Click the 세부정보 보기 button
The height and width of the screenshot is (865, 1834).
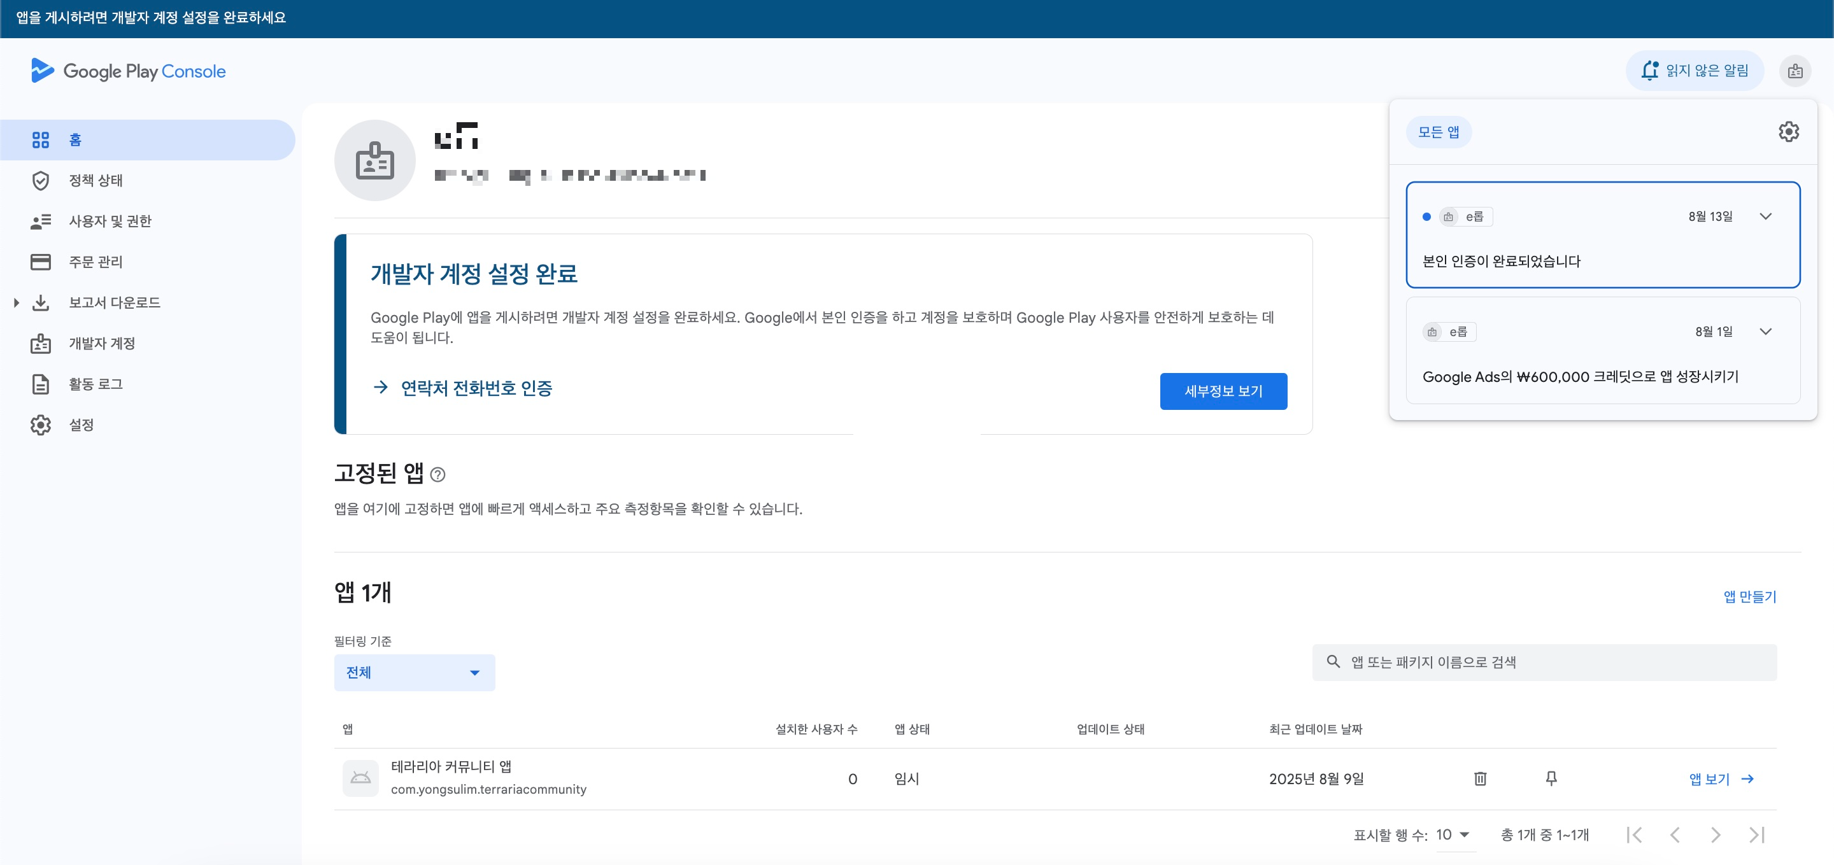tap(1223, 391)
